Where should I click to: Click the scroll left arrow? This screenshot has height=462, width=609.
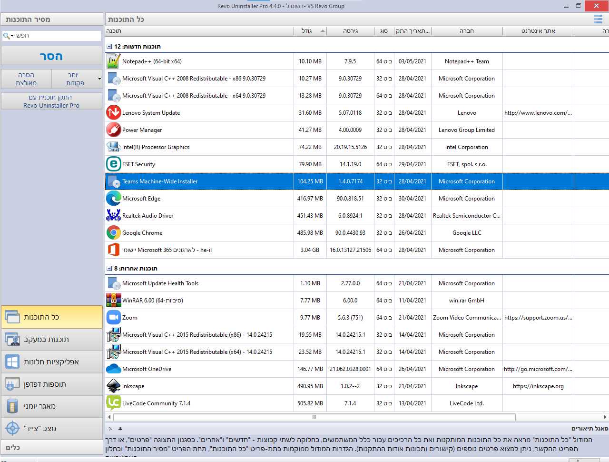(x=109, y=417)
